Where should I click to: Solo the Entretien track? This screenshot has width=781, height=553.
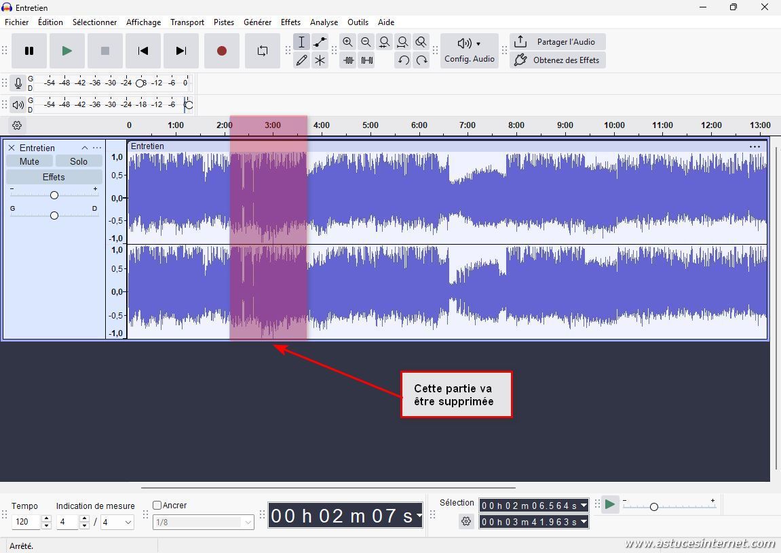pyautogui.click(x=79, y=161)
